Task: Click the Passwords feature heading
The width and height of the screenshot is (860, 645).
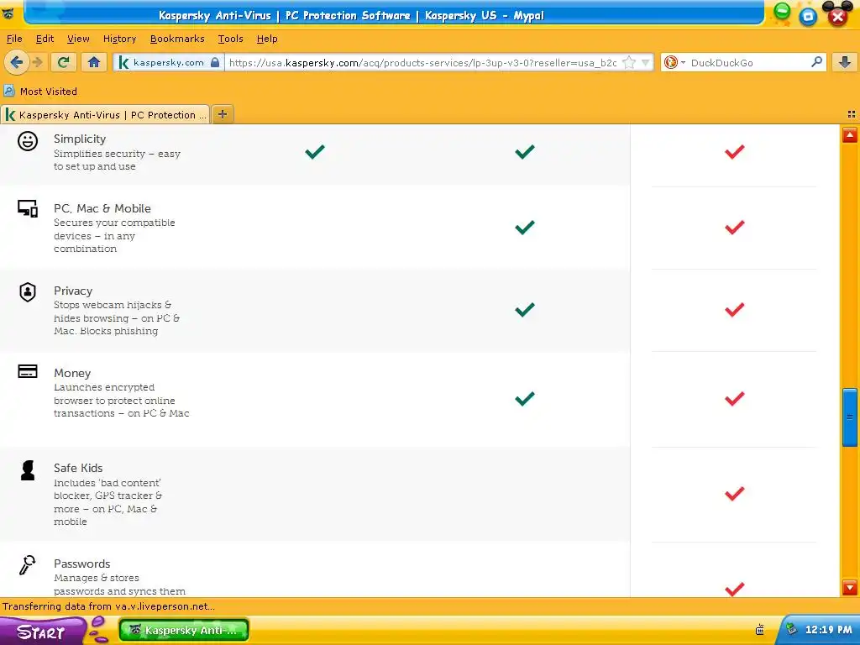Action: pyautogui.click(x=81, y=564)
